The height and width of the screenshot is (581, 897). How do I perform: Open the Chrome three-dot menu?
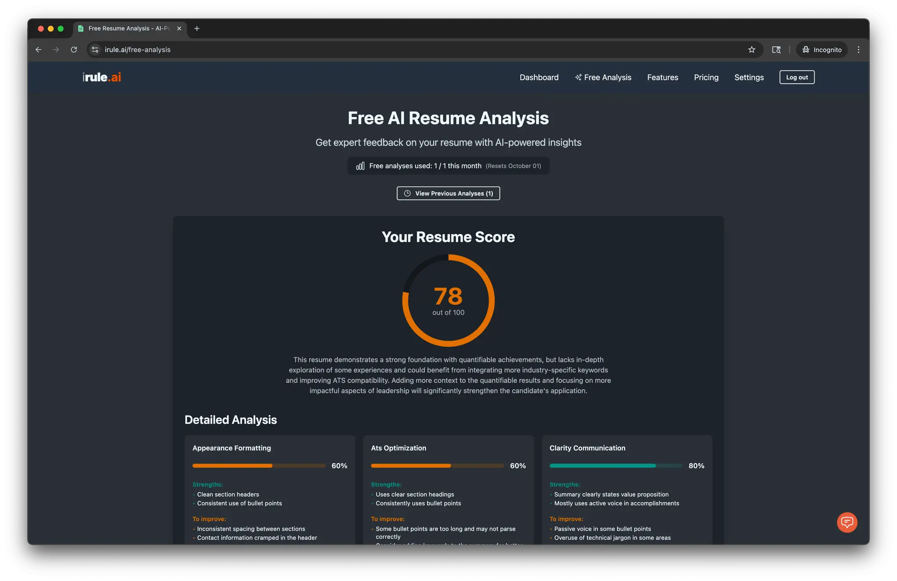[858, 49]
